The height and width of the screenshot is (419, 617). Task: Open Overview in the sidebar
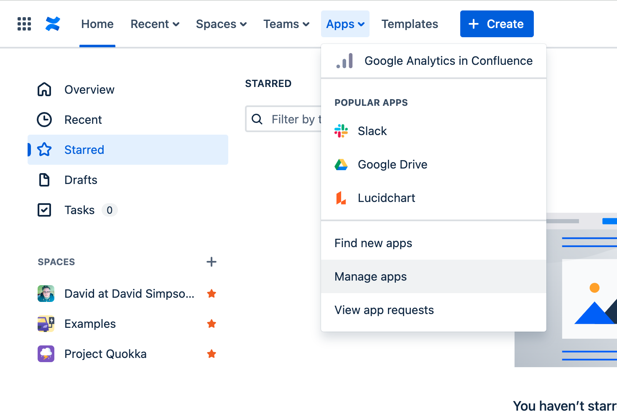point(128,89)
